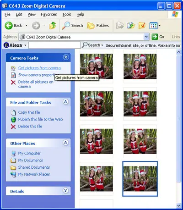Click the Alexa search text box
Screen dimensions: 183x210
tap(54, 45)
